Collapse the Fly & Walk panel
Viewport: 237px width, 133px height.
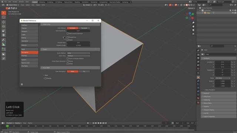point(70,68)
